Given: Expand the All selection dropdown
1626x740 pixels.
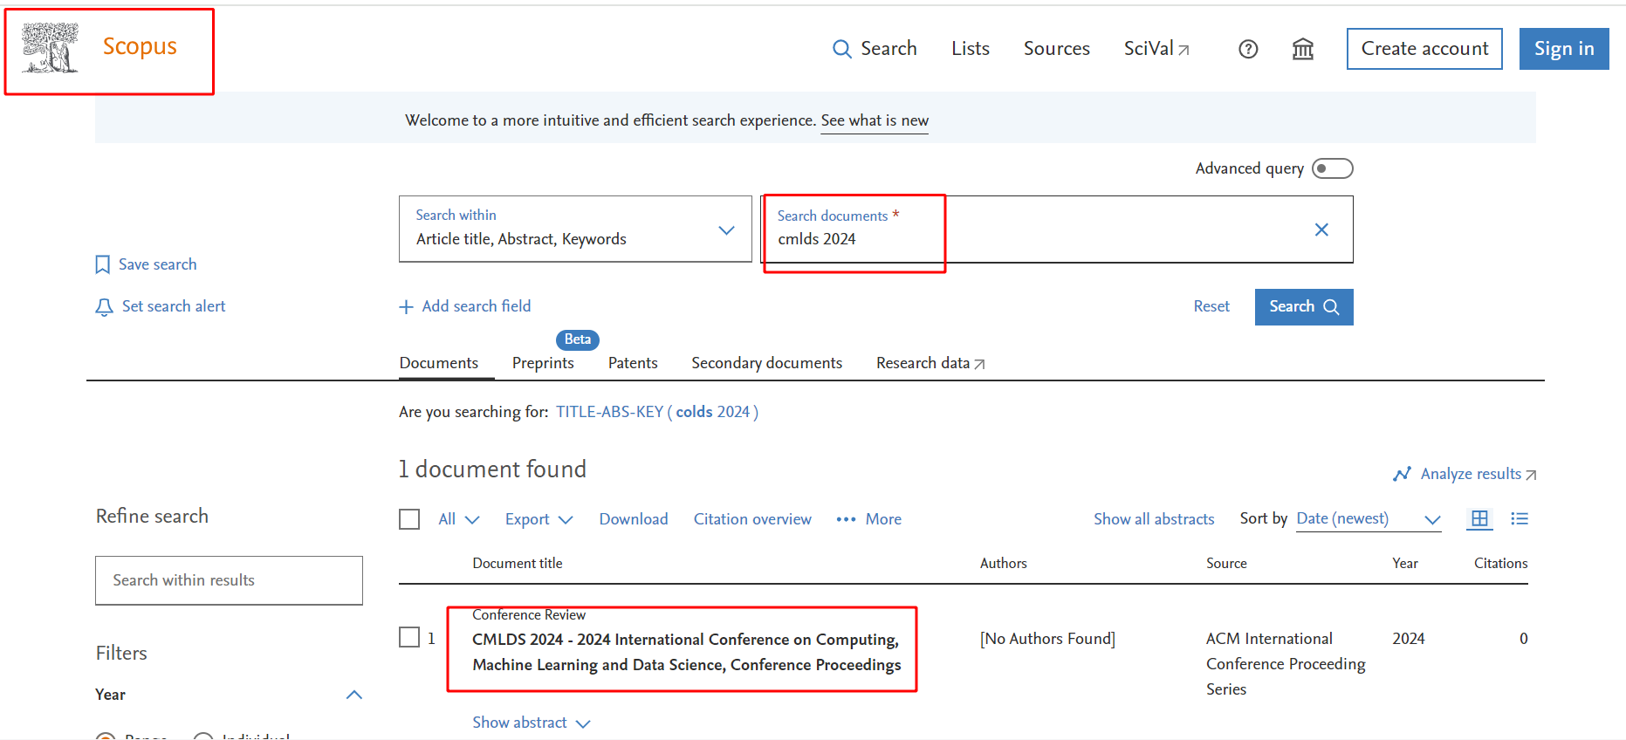Looking at the screenshot, I should tap(459, 519).
